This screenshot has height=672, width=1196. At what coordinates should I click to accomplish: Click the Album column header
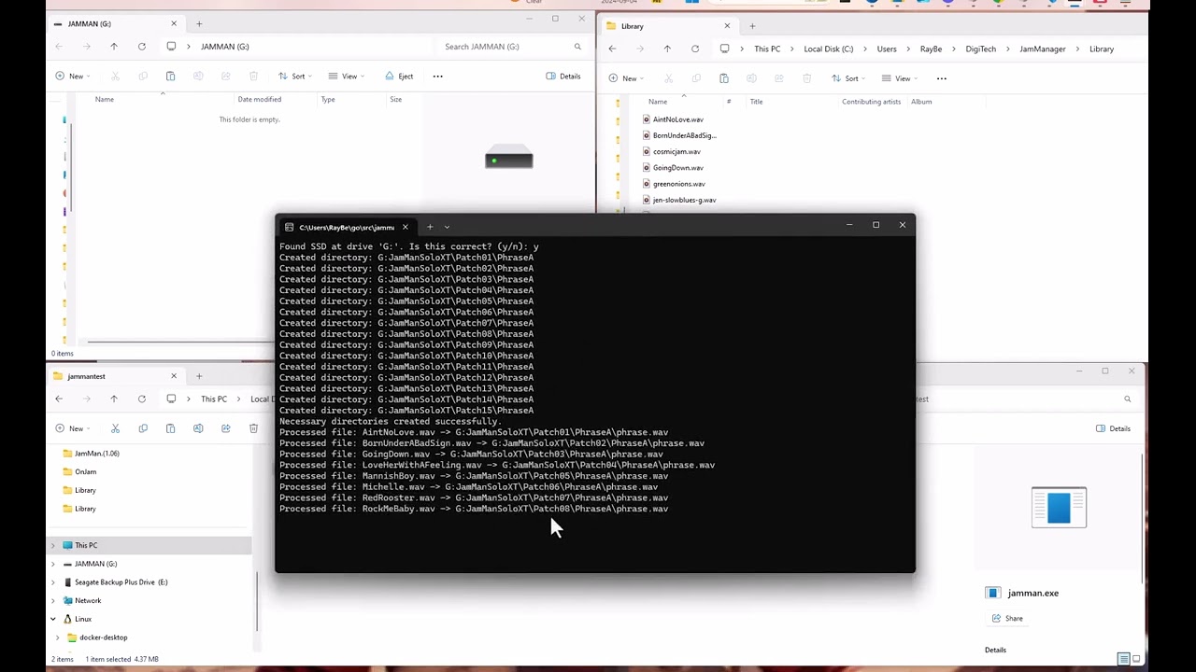pyautogui.click(x=921, y=102)
